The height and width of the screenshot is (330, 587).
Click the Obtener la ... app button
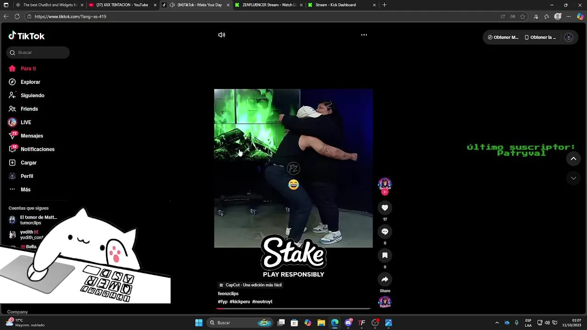(x=540, y=38)
